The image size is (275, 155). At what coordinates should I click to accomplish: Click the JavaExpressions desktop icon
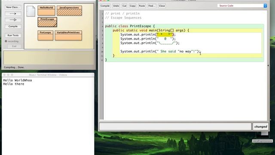(x=263, y=137)
